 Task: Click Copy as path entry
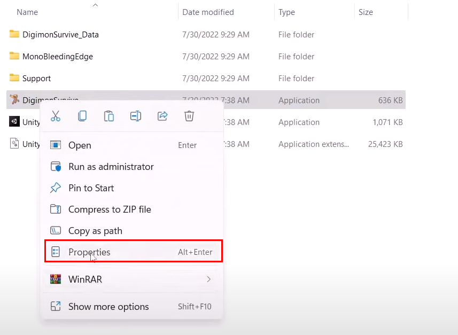point(95,231)
